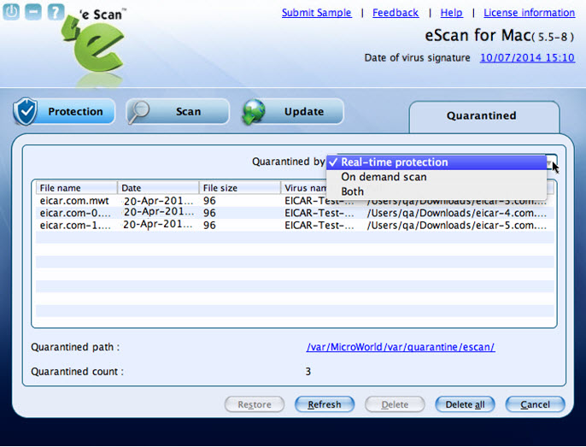This screenshot has height=447, width=586.
Task: Open the Scan section
Action: pos(178,111)
